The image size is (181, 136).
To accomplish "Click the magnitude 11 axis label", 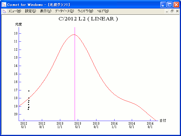I will pyautogui.click(x=16, y=41).
